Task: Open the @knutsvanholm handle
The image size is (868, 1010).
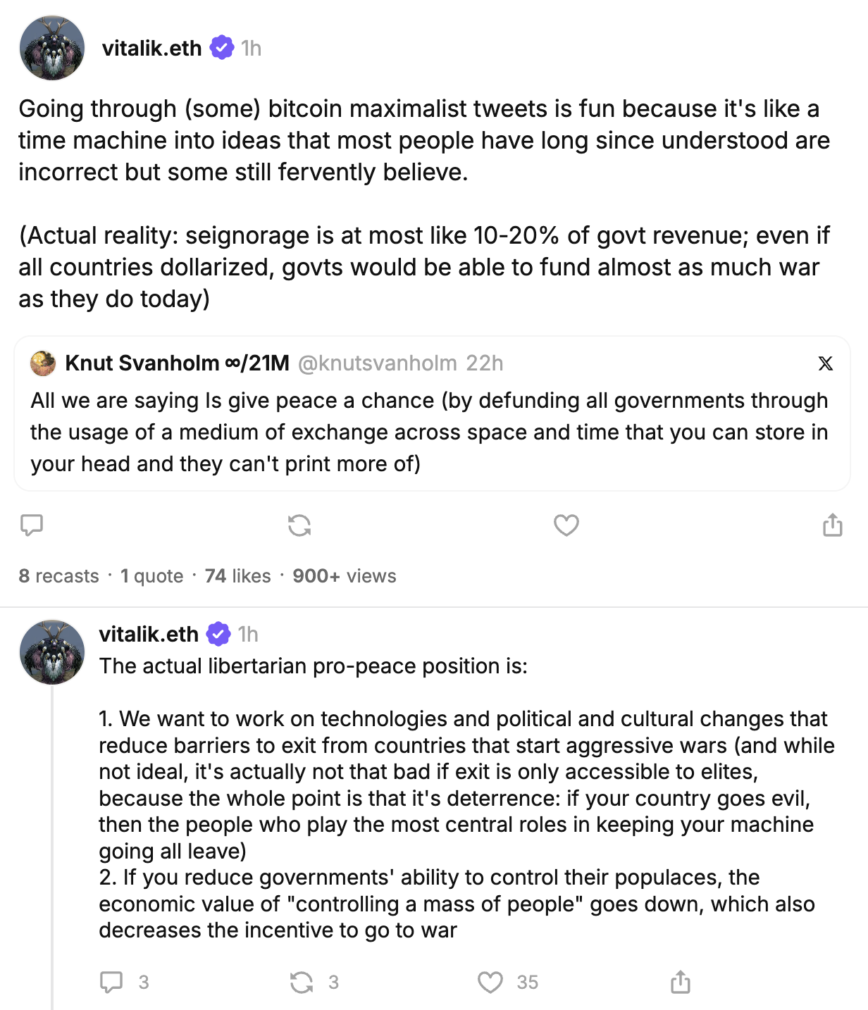Action: click(377, 363)
